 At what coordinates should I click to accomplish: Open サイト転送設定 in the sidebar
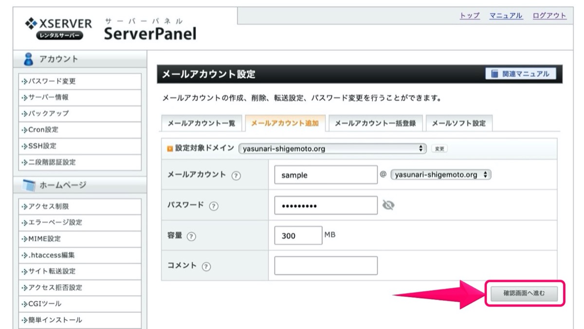pyautogui.click(x=80, y=271)
